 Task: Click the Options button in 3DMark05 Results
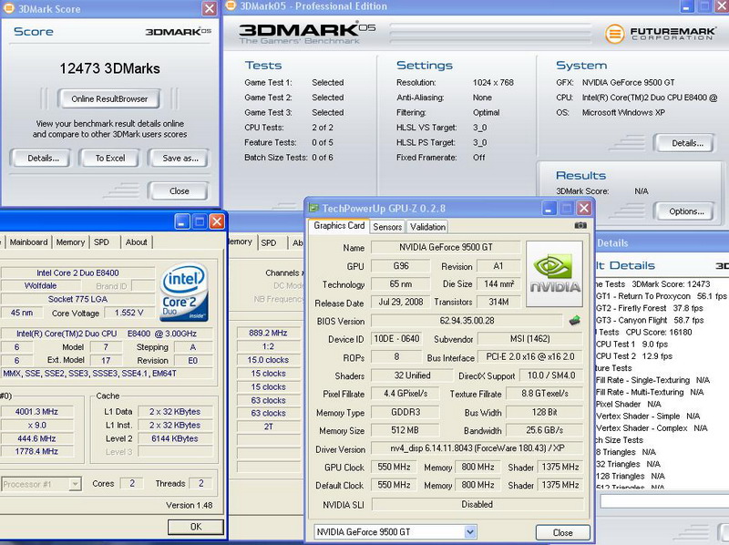(x=686, y=211)
